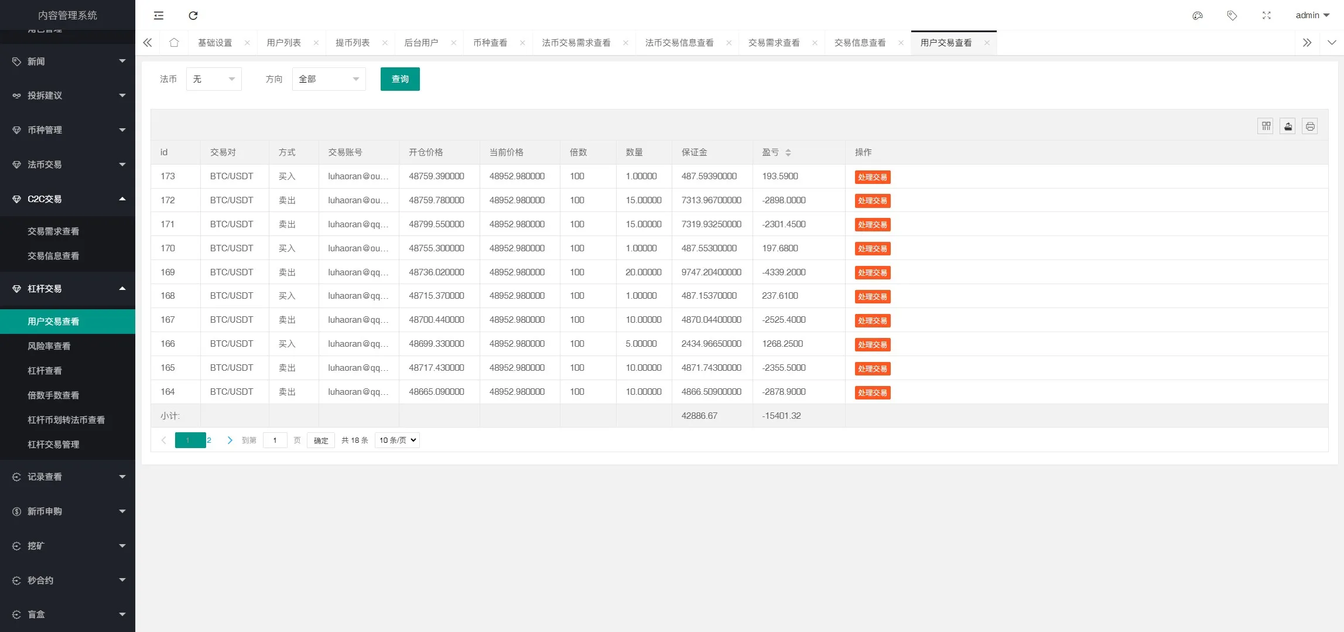This screenshot has height=632, width=1344.
Task: Switch to the 基础设置 tab
Action: click(x=215, y=43)
